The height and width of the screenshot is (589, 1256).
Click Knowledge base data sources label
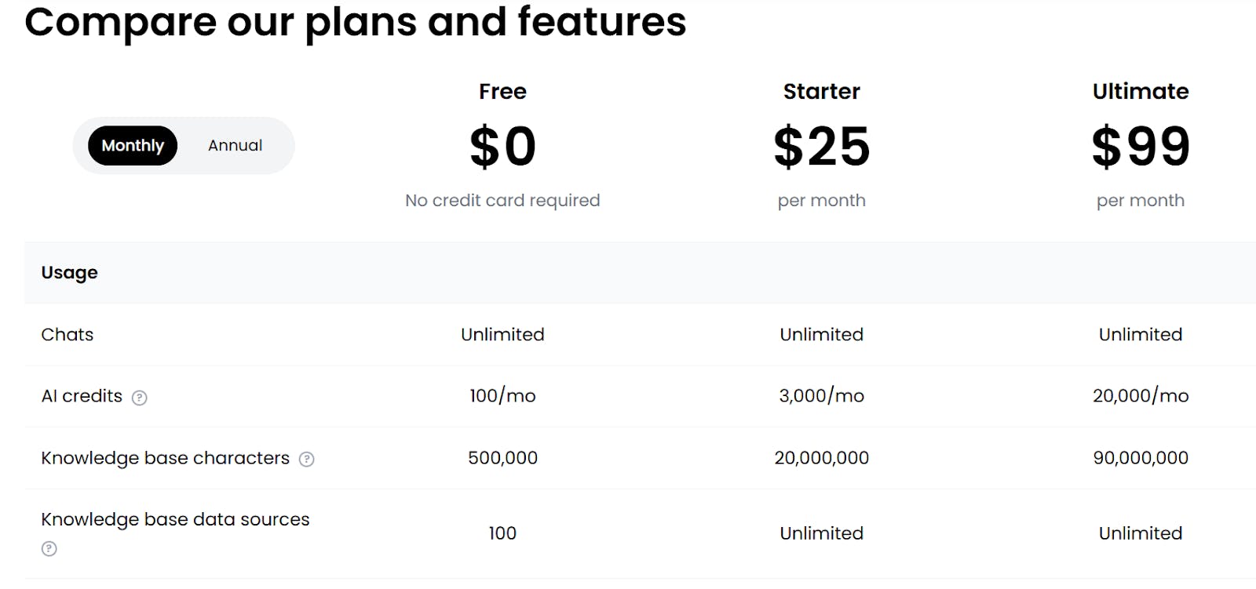click(175, 520)
